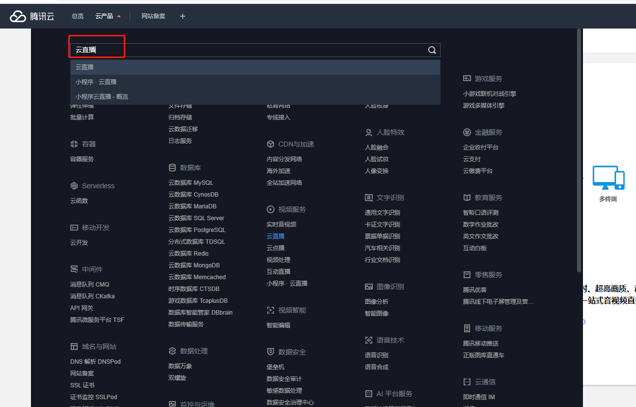Click the CDN与加速 category icon
Screen dimensions: 636x407
coord(271,144)
